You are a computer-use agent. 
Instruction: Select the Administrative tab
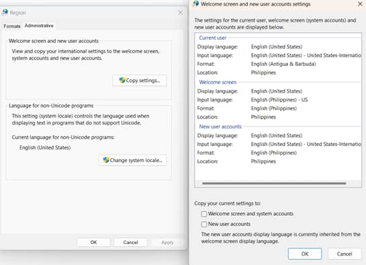point(39,26)
